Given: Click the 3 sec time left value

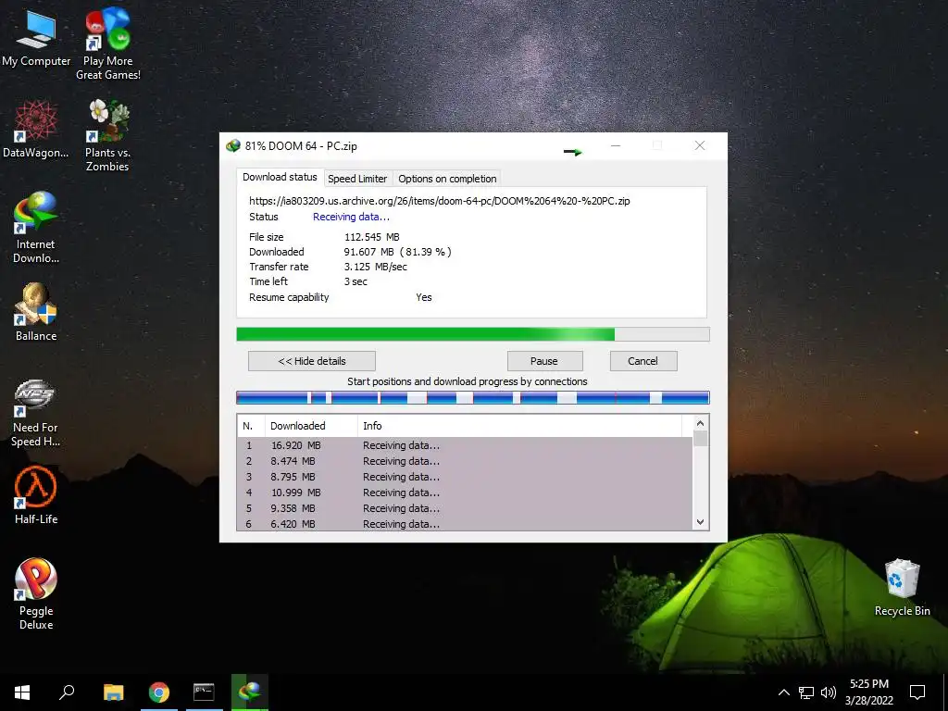Looking at the screenshot, I should point(355,281).
